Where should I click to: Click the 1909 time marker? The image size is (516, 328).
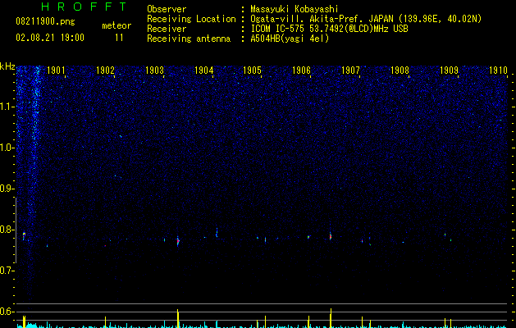tap(449, 71)
